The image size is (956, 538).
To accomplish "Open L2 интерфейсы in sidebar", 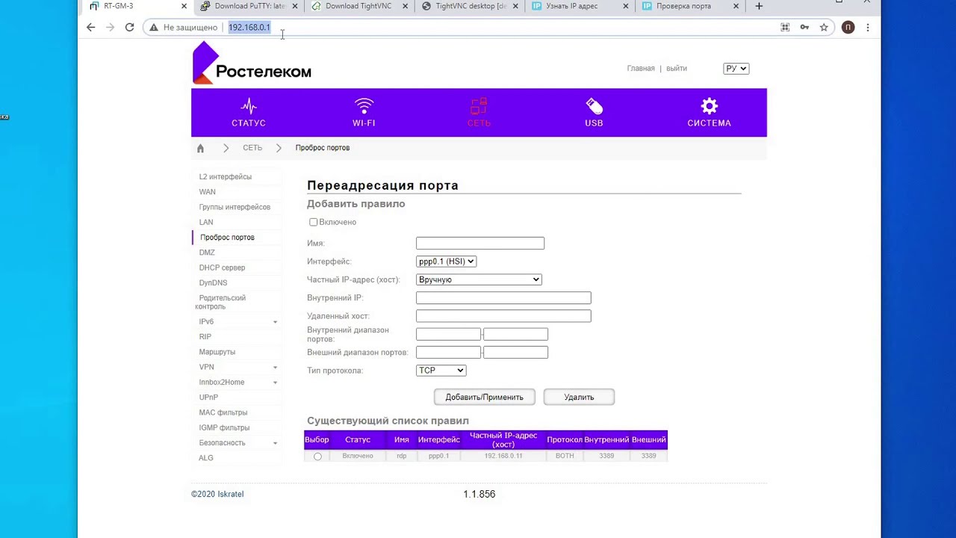I will tap(225, 177).
